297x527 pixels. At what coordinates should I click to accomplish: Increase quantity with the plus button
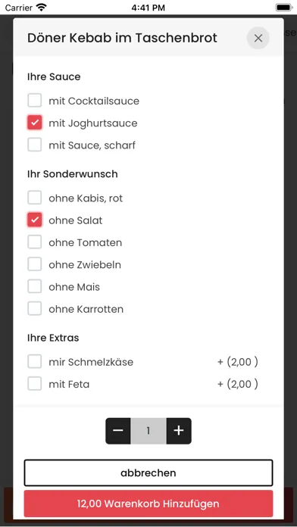179,431
